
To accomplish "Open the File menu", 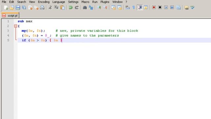I will click(x=4, y=2).
